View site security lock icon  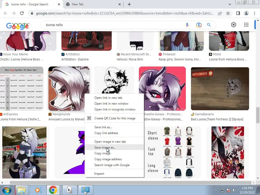pyautogui.click(x=32, y=13)
